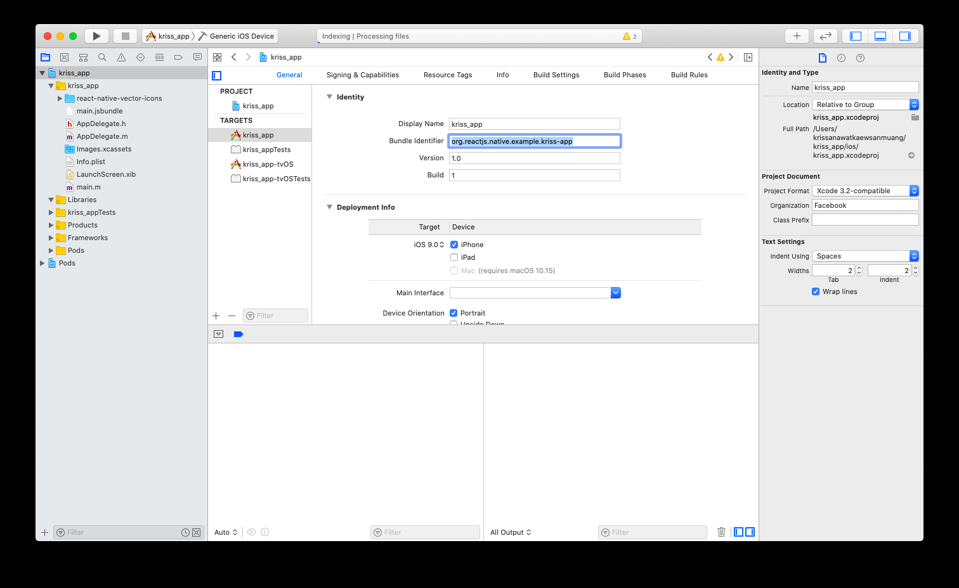Show the History inspector clock
959x588 pixels.
click(841, 58)
